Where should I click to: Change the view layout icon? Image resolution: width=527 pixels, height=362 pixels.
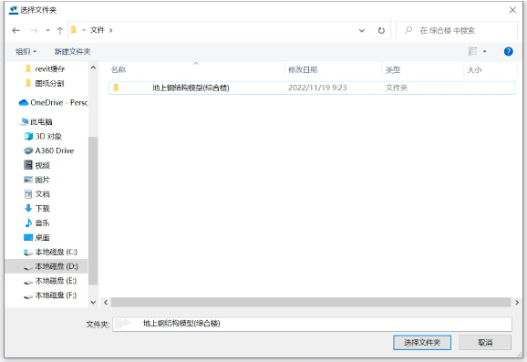(x=472, y=51)
